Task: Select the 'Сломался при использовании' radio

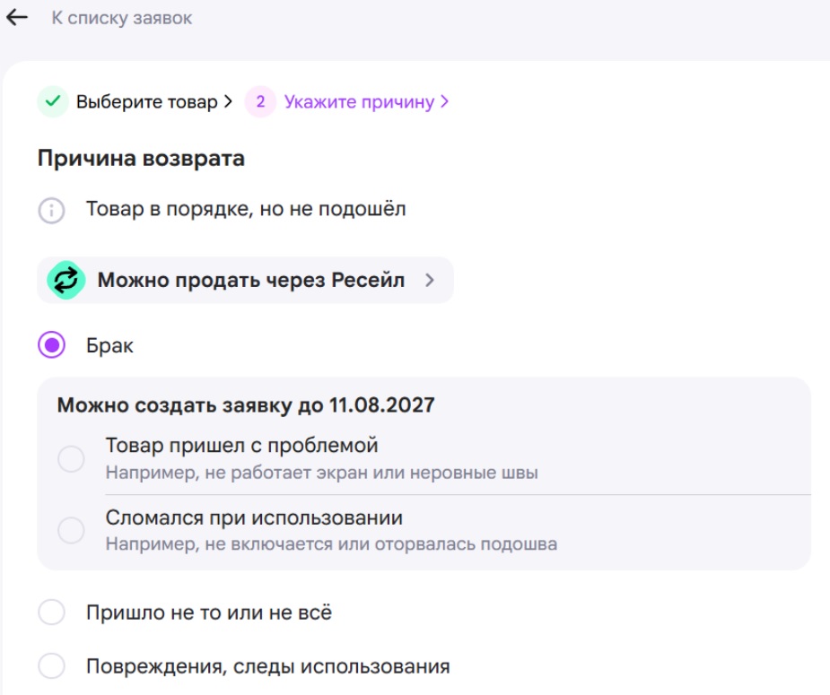Action: (x=71, y=530)
